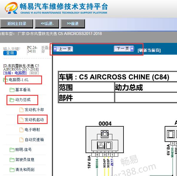The width and height of the screenshot is (177, 176).
Task: Expand the 驾驶员信息 folder
Action: coord(25,160)
